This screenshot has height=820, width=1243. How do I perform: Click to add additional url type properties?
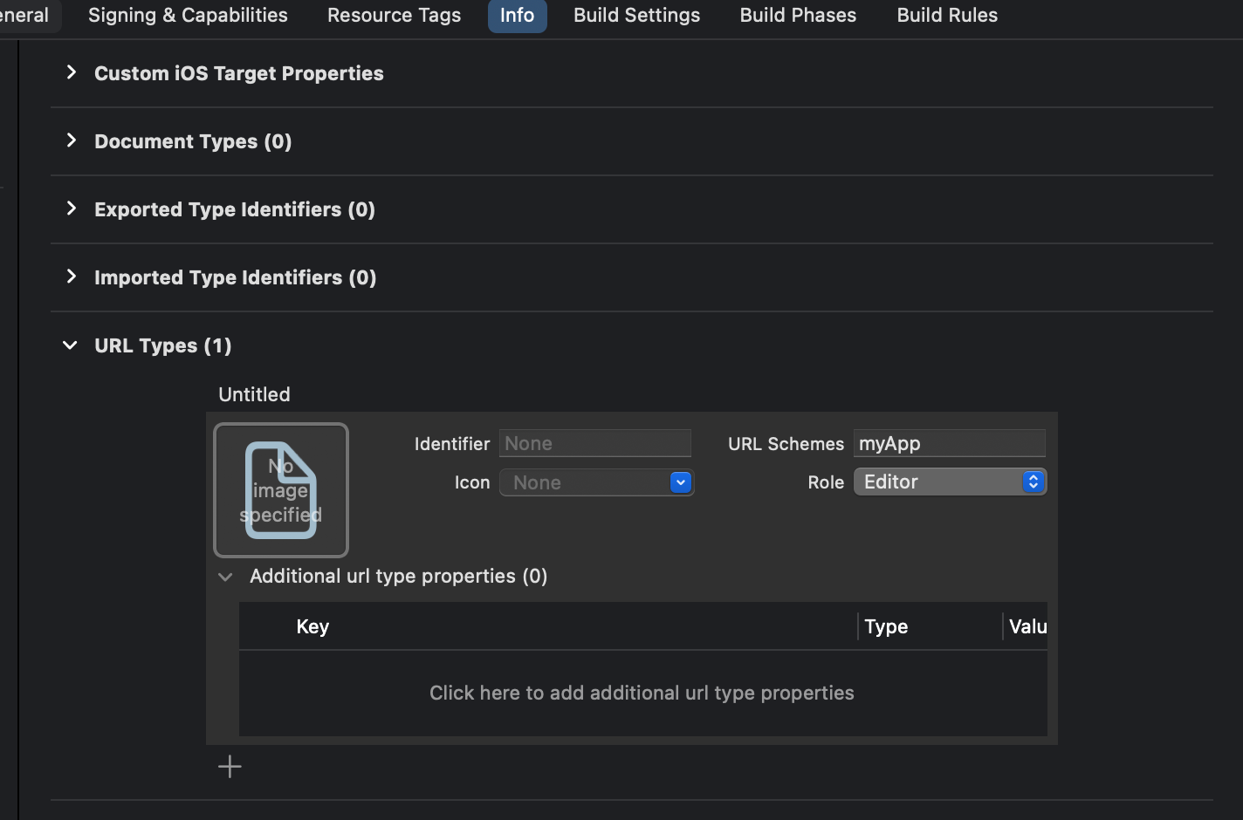642,693
